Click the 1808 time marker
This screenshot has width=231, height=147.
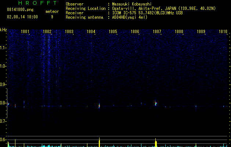click(x=179, y=32)
